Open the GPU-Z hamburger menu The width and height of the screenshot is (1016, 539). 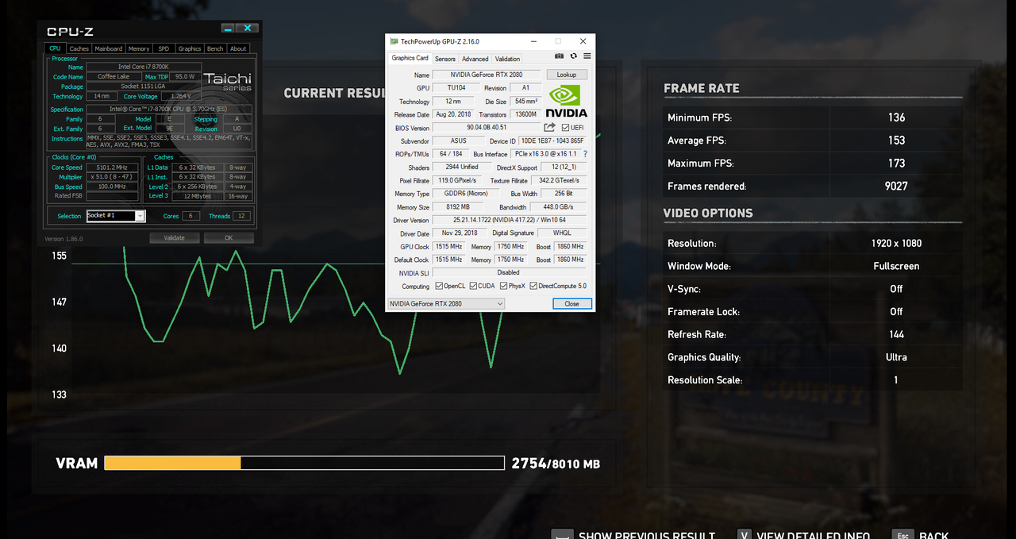[587, 56]
